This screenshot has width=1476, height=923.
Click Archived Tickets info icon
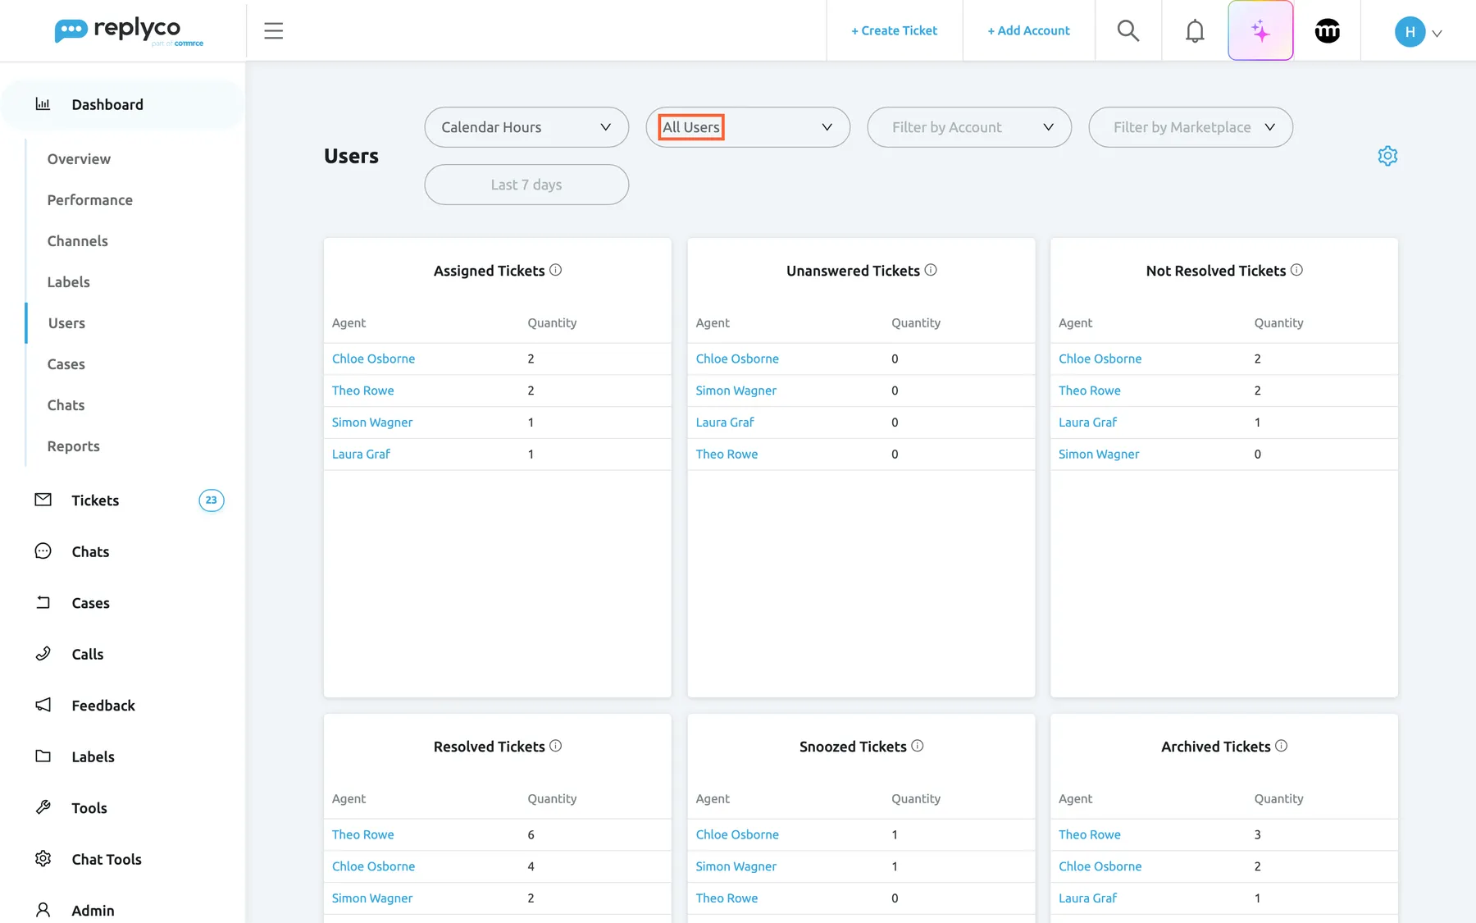(1281, 746)
